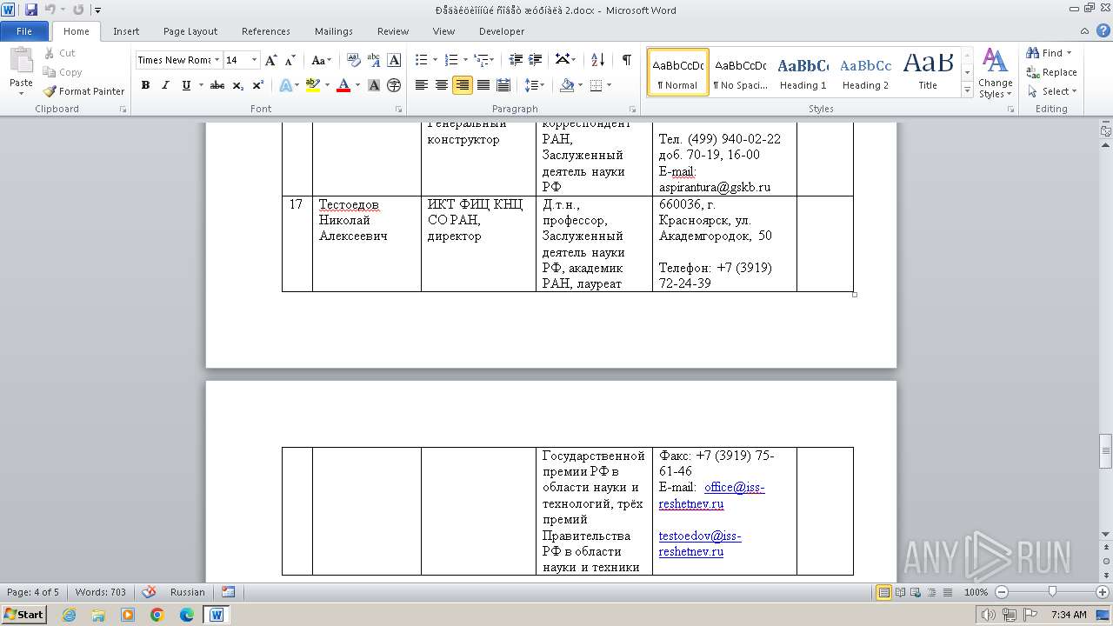Toggle Subscript formatting
The height and width of the screenshot is (626, 1113).
click(x=238, y=85)
